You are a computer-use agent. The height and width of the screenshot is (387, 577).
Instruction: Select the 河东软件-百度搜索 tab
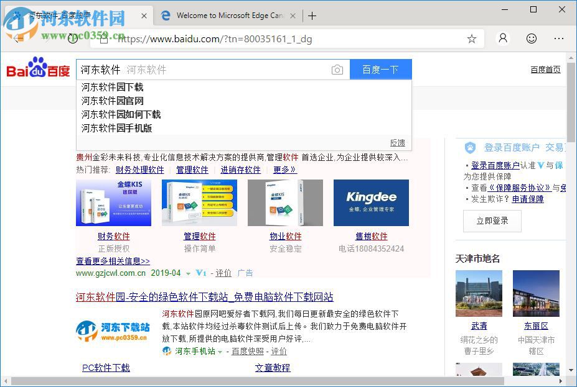click(x=75, y=16)
